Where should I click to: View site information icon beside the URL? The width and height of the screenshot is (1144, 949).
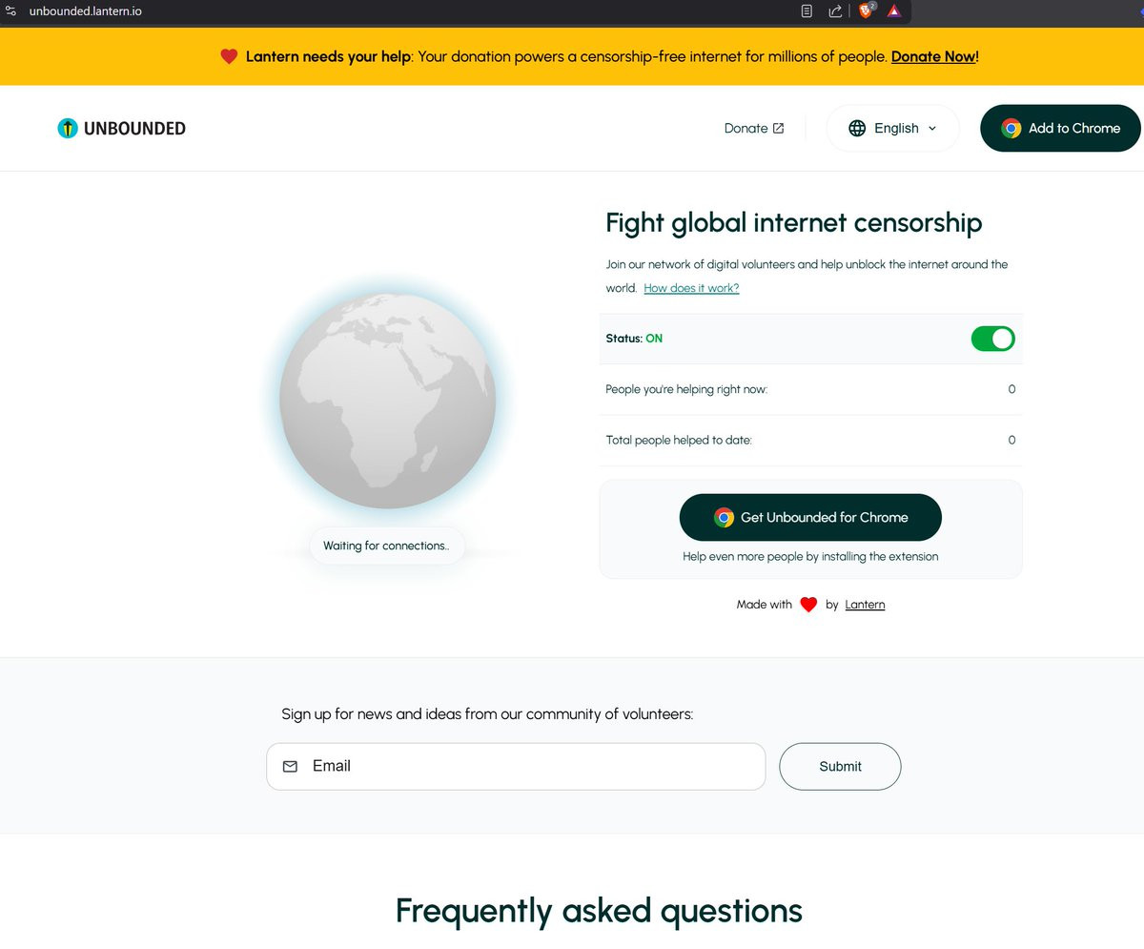pos(11,11)
